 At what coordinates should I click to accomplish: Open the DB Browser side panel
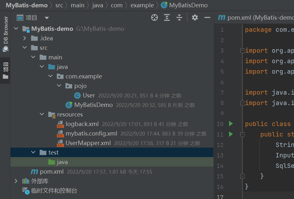pyautogui.click(x=5, y=34)
